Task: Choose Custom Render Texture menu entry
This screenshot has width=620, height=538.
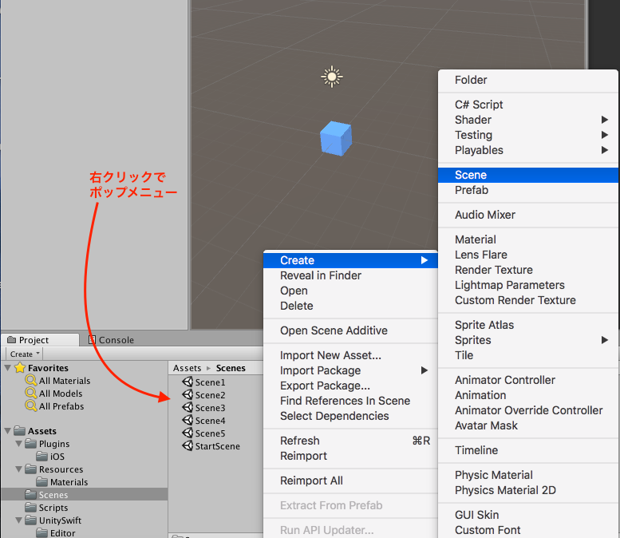Action: (528, 300)
